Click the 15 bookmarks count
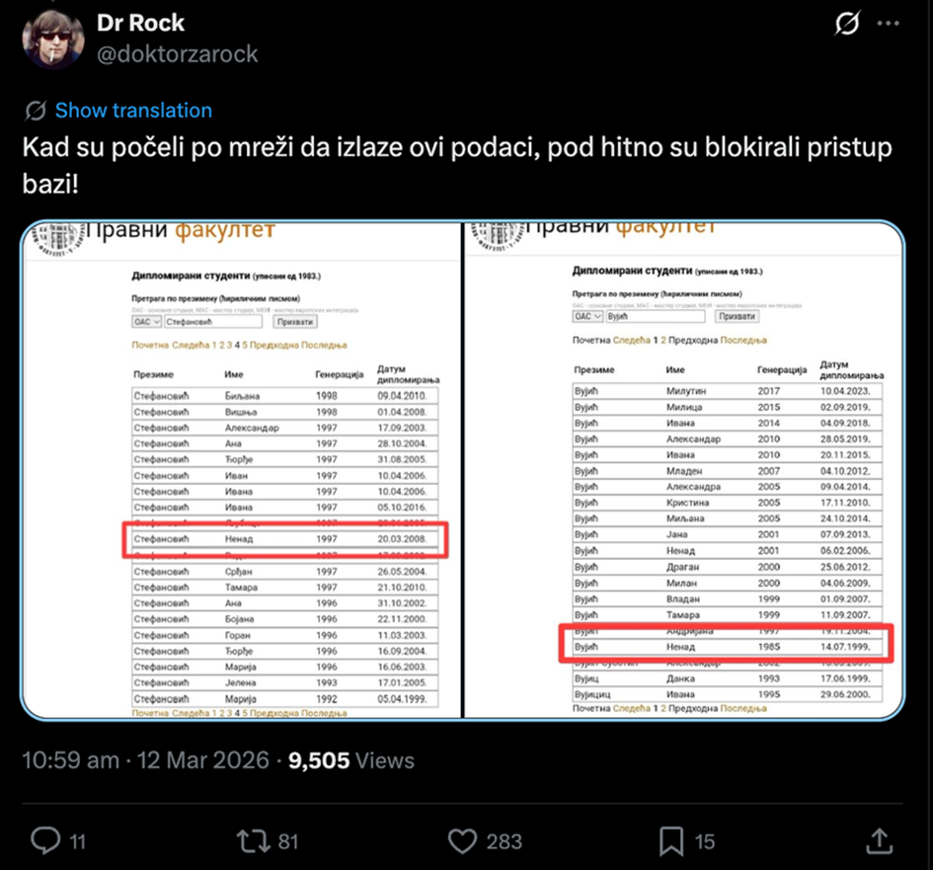This screenshot has height=870, width=933. tap(704, 841)
